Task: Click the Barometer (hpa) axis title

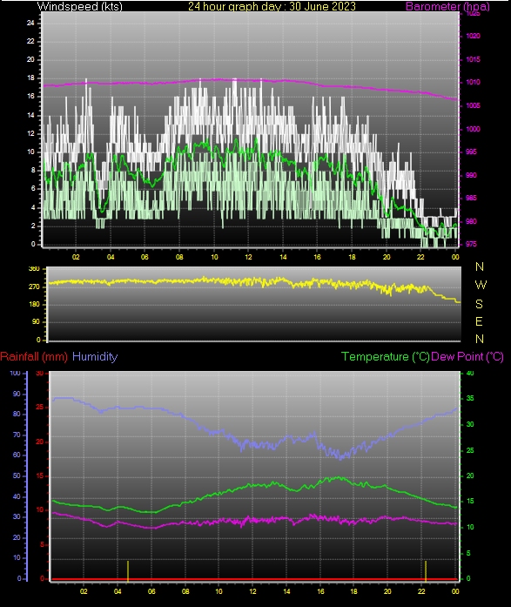Action: [x=447, y=6]
